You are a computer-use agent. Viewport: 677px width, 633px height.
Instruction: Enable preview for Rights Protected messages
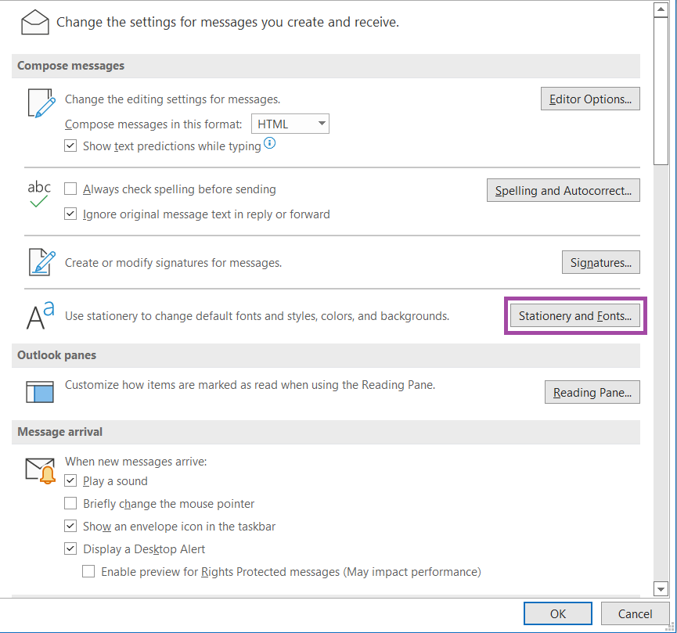click(x=89, y=571)
